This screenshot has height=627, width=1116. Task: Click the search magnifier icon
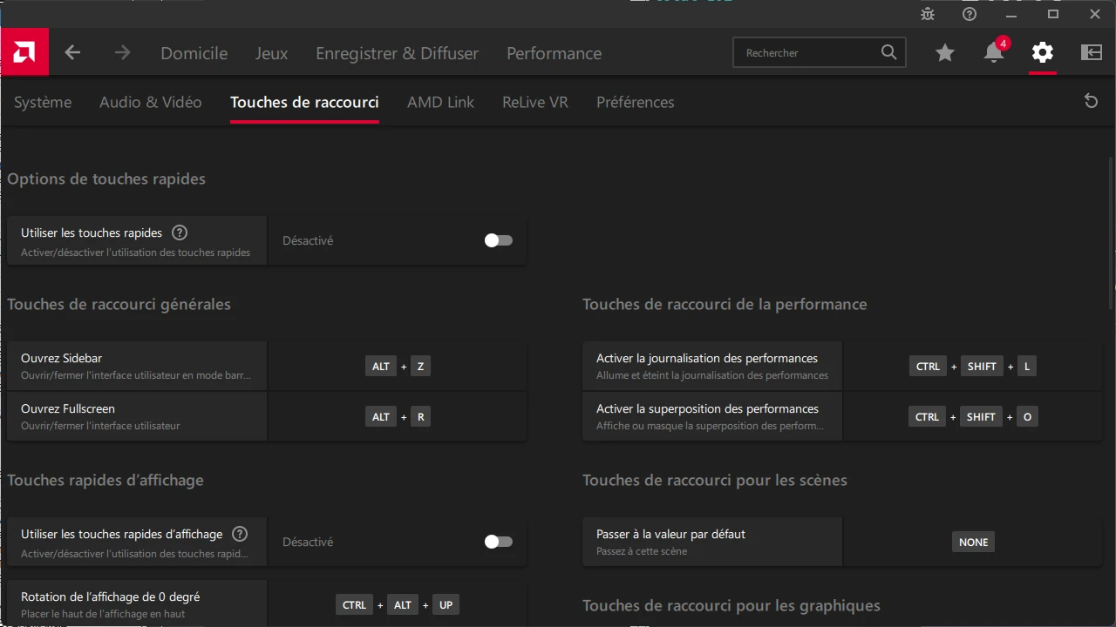(888, 52)
